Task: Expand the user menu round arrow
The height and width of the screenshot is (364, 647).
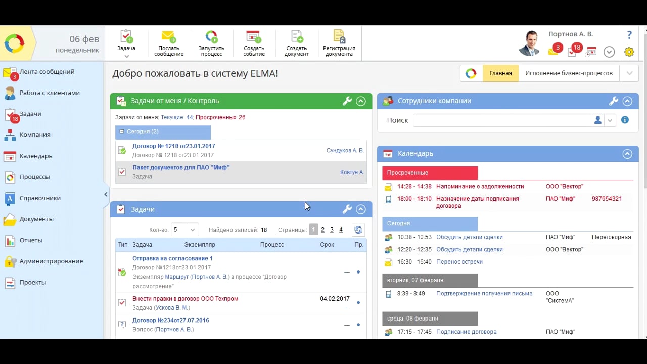Action: tap(609, 52)
